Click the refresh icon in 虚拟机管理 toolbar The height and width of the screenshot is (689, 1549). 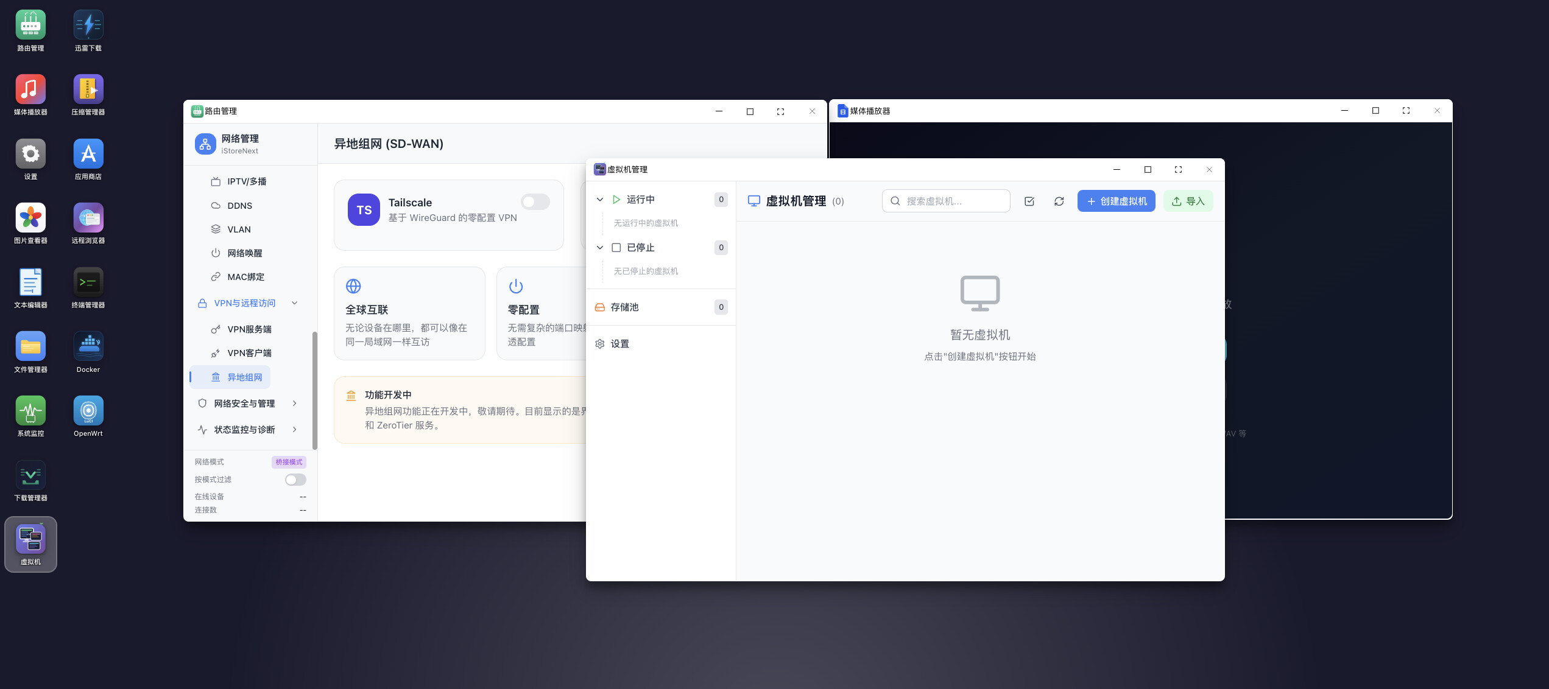(1059, 201)
